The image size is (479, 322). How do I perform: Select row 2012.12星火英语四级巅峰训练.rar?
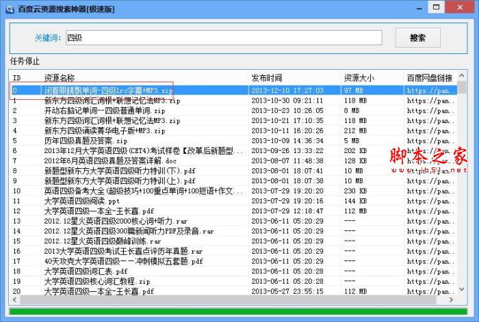coord(234,241)
